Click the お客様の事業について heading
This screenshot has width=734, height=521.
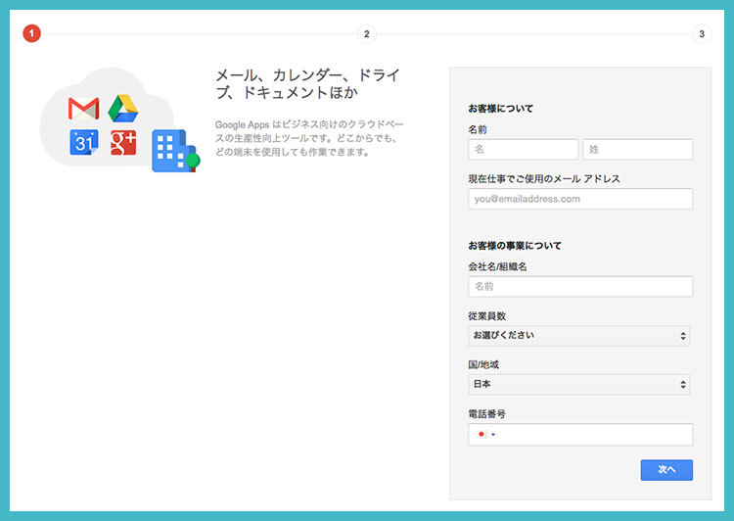[515, 246]
